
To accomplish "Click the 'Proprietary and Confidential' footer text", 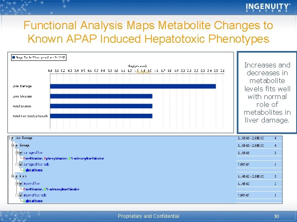I will click(148, 216).
